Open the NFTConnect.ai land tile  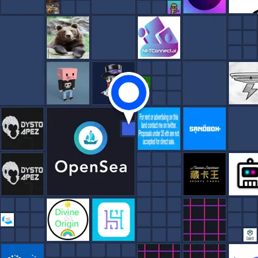click(159, 38)
